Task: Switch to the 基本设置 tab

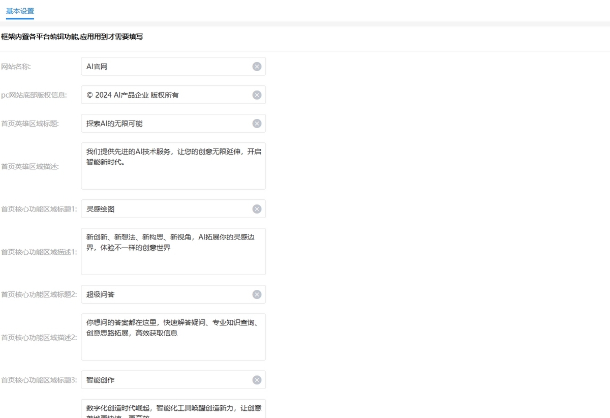Action: click(x=20, y=11)
